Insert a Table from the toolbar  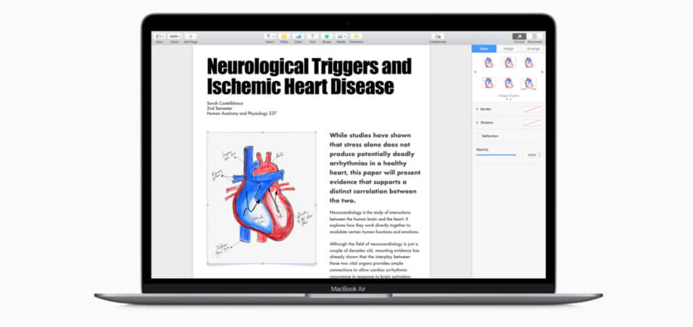point(284,36)
